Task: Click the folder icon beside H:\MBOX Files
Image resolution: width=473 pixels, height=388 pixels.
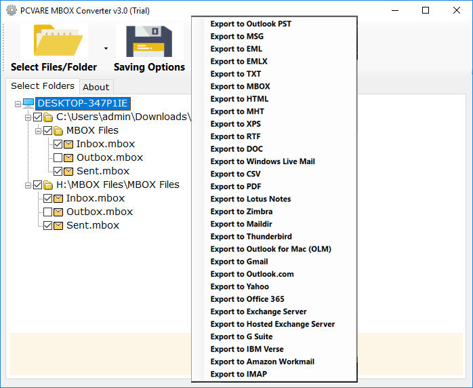Action: 48,185
